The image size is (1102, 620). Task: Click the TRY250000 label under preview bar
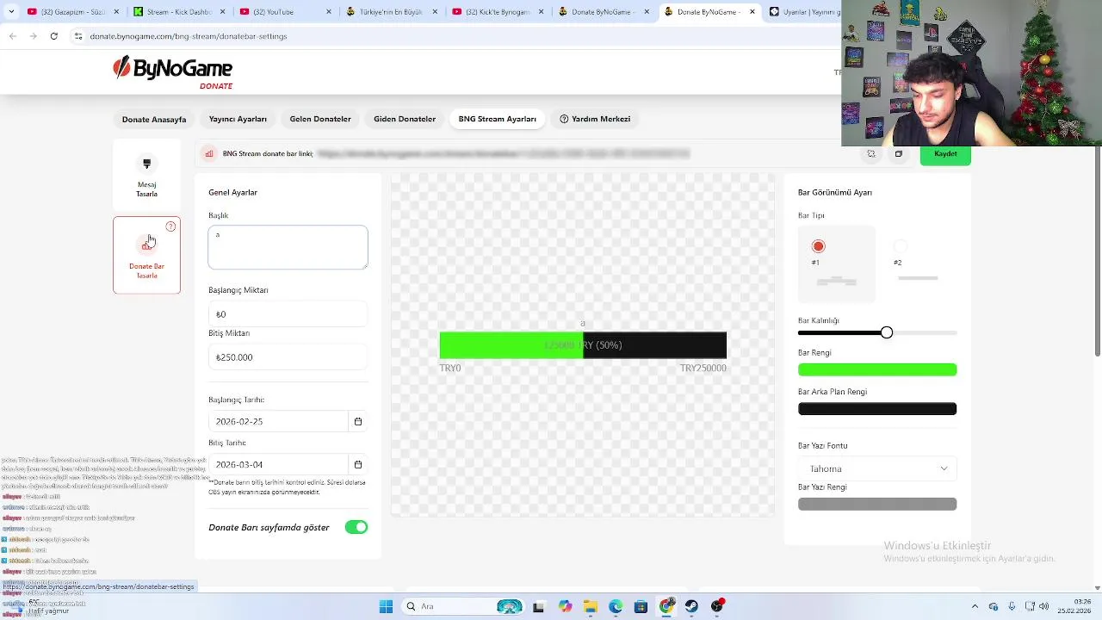coord(703,368)
